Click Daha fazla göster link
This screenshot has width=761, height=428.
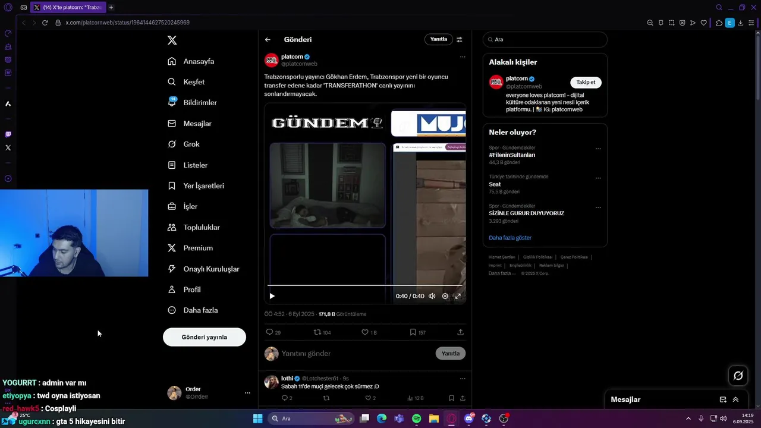click(x=510, y=238)
